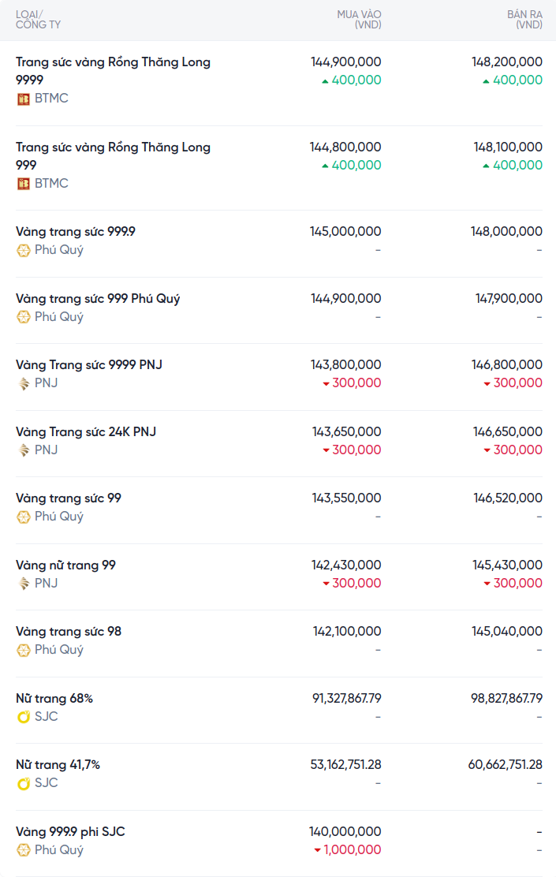Viewport: 556px width, 877px height.
Task: Open Trang sức vàng Rồng Thăng Long 9999
Action: (113, 70)
